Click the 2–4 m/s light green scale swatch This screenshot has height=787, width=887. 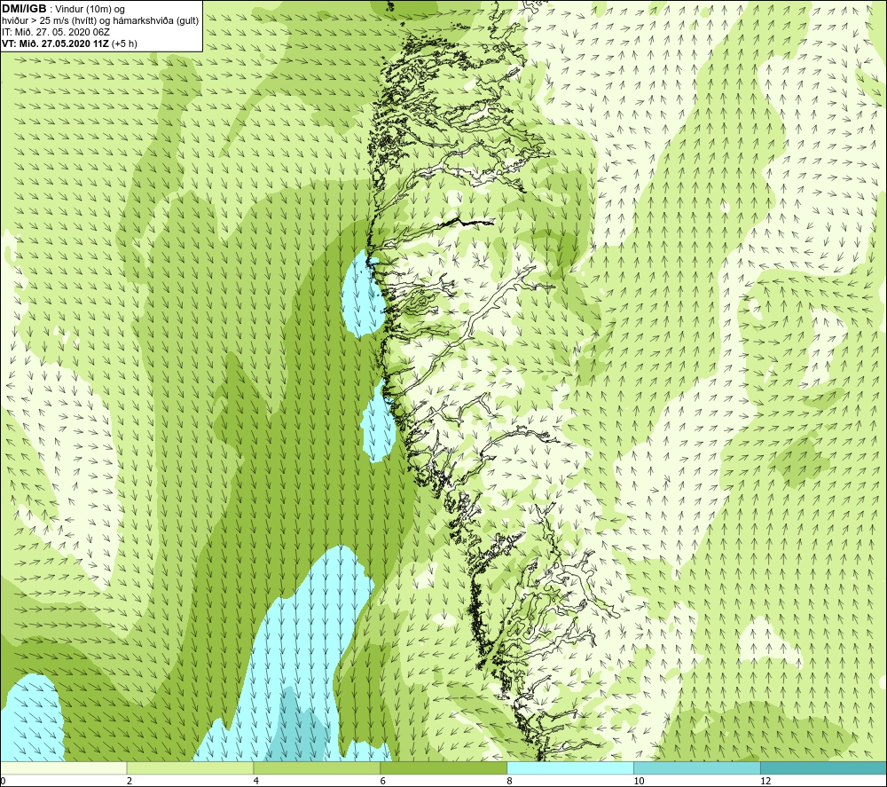click(x=190, y=767)
